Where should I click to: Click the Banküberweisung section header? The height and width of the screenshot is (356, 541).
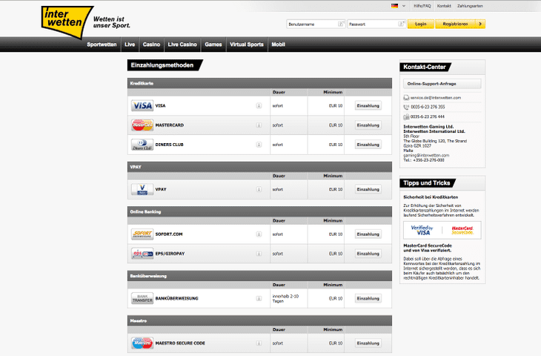click(259, 276)
